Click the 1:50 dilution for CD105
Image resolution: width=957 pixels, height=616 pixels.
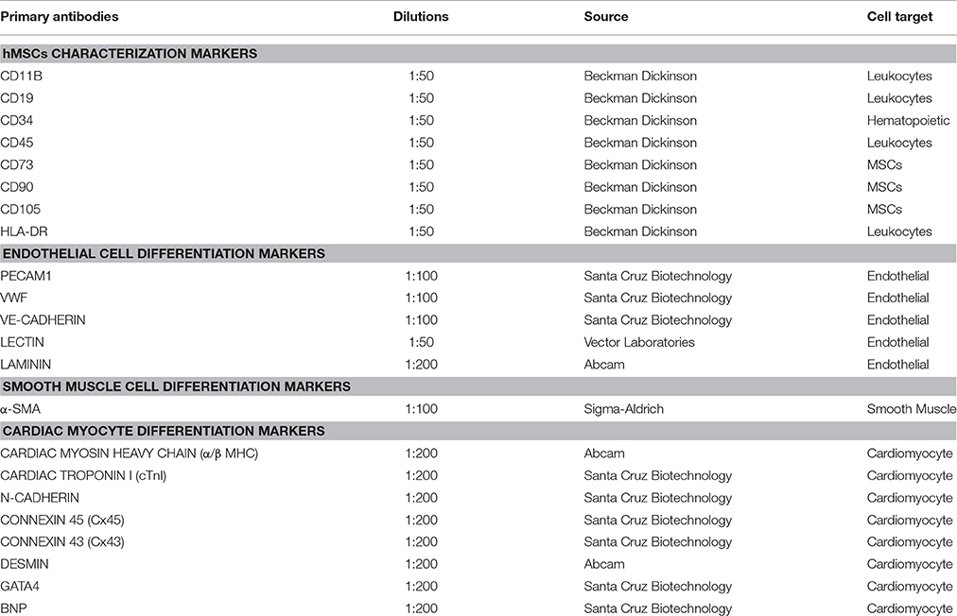click(421, 209)
